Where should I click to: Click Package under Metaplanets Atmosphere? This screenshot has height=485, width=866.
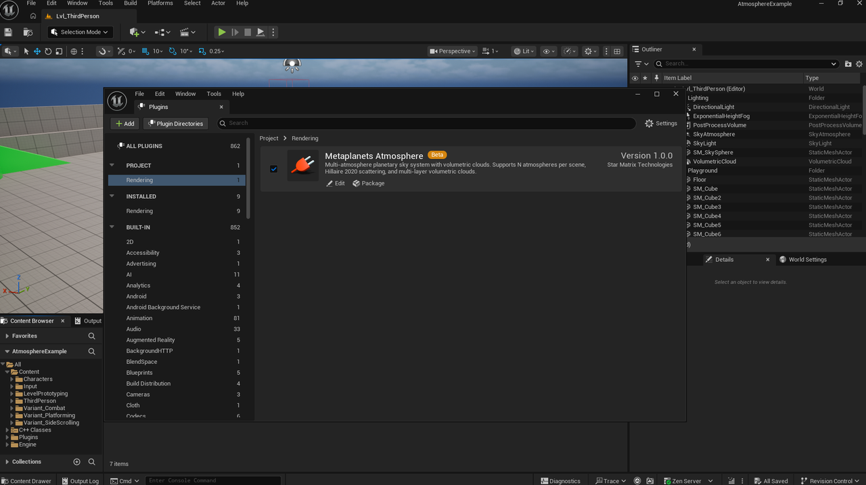pos(369,183)
